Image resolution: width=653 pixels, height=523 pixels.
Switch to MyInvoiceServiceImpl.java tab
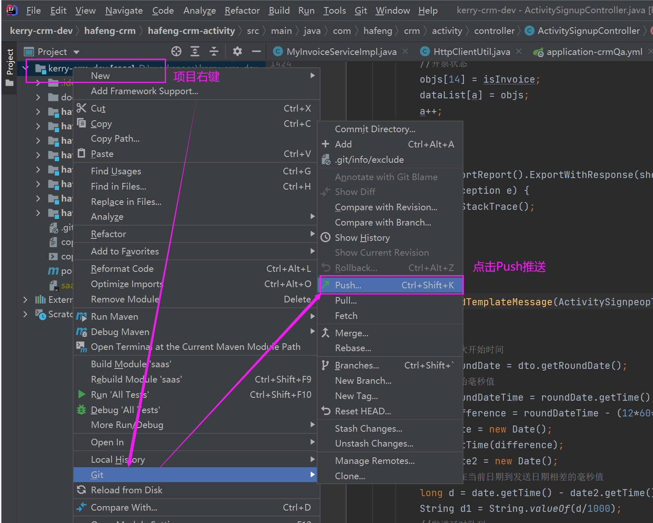pos(341,52)
